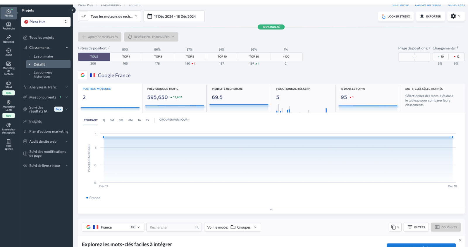Click the Looker Studio button
The width and height of the screenshot is (468, 247).
tap(396, 16)
